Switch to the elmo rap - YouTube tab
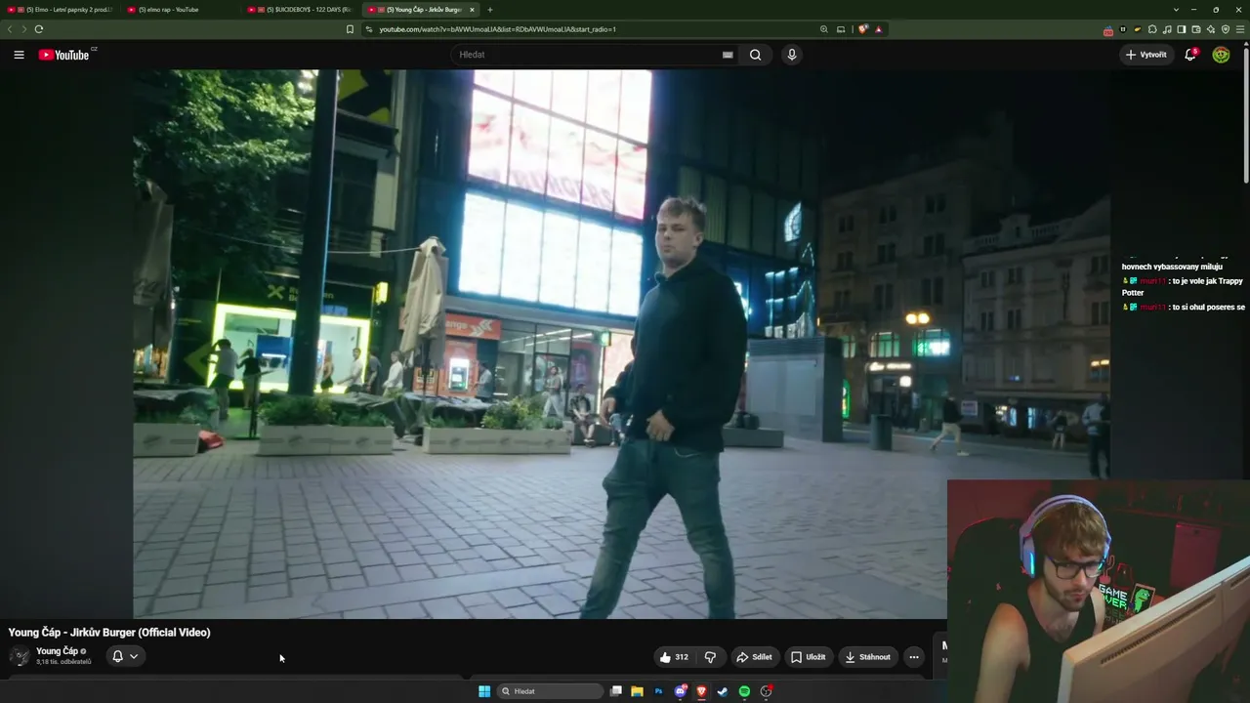 click(x=181, y=10)
